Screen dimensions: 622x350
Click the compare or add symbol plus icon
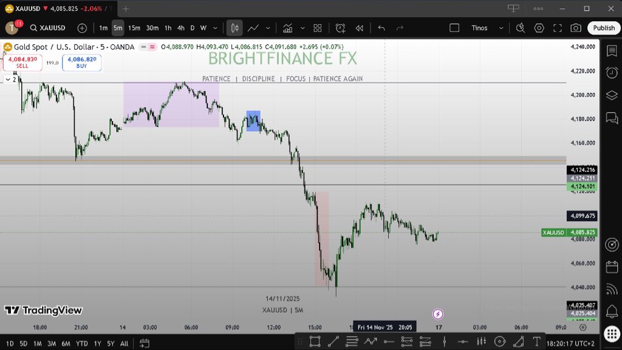pyautogui.click(x=82, y=28)
